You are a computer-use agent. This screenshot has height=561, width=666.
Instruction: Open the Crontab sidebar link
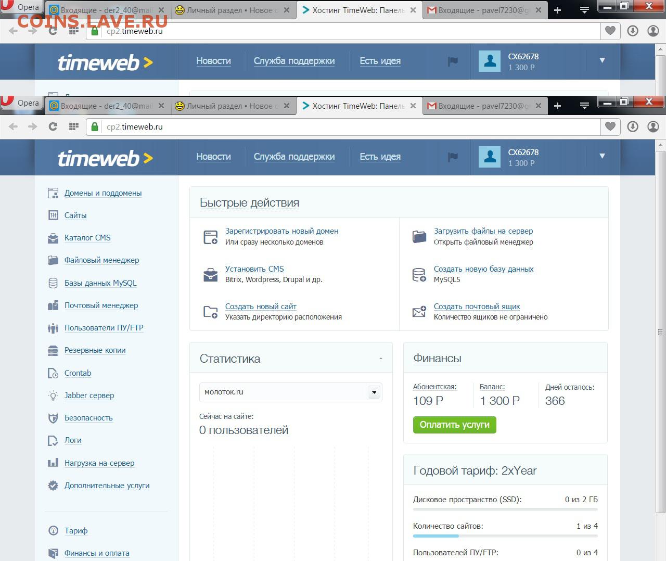[78, 373]
